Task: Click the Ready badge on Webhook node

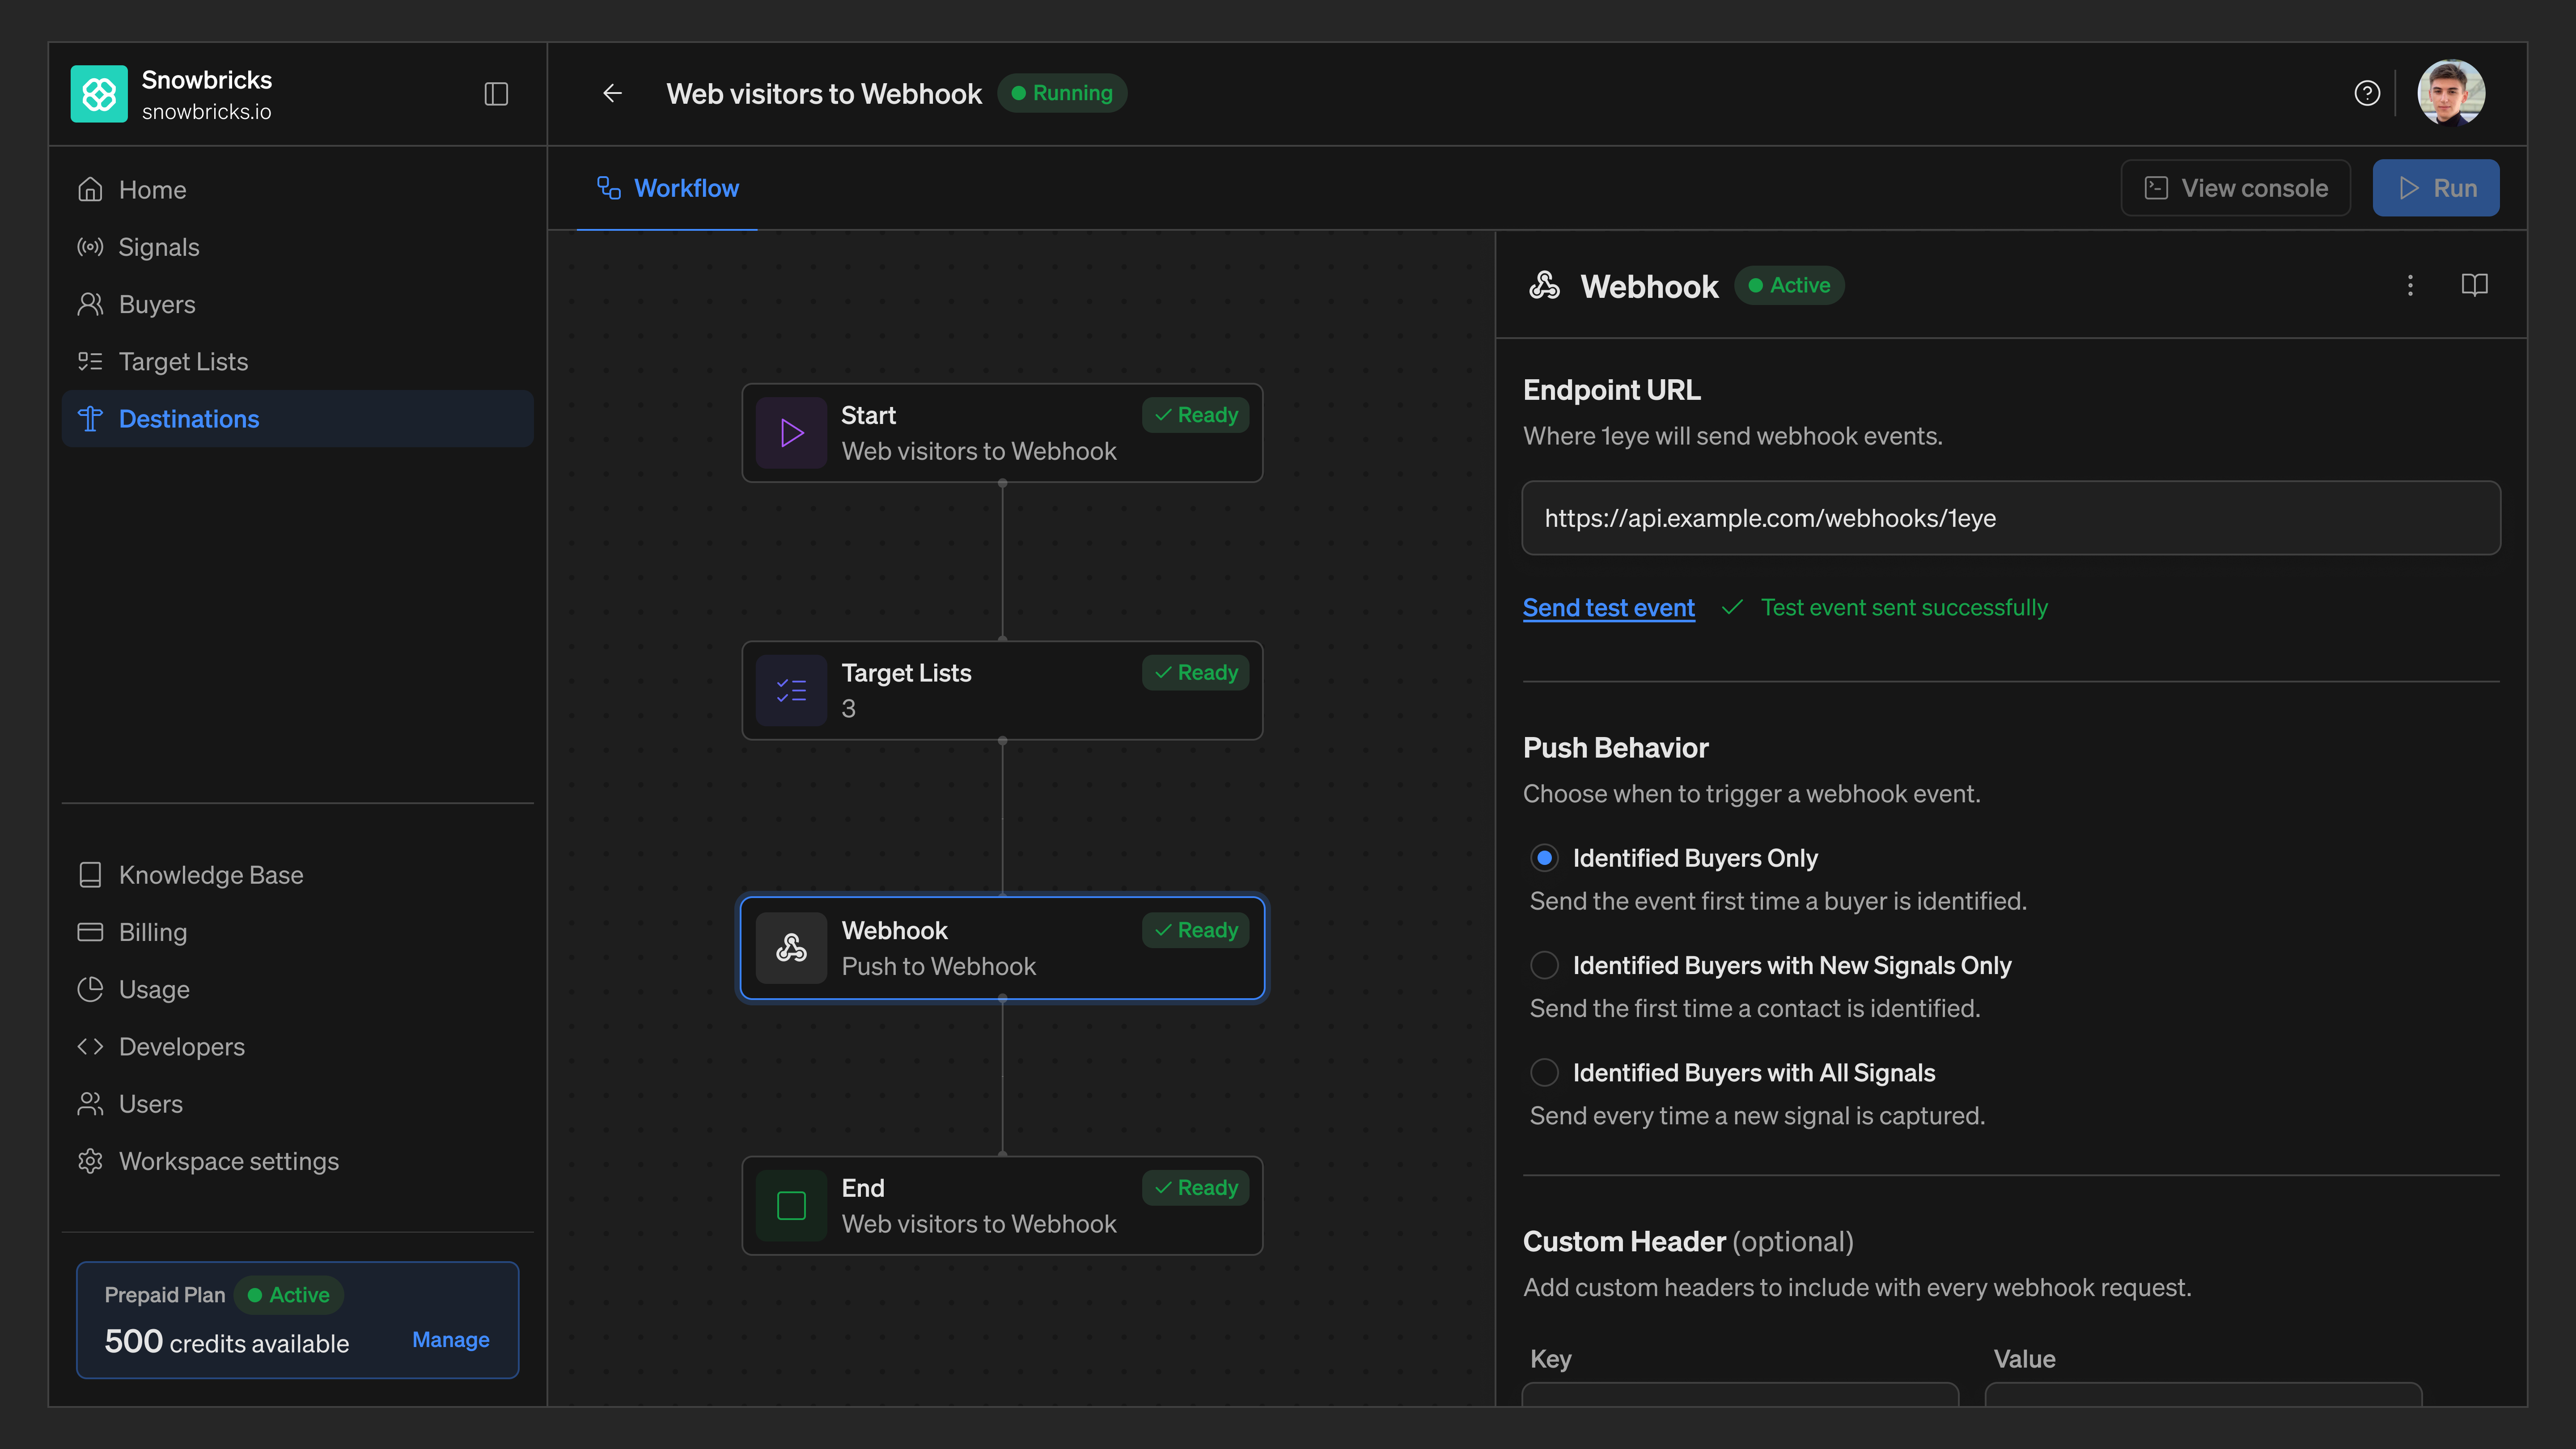Action: tap(1195, 930)
